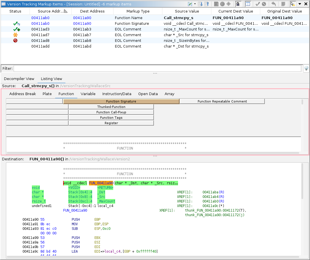Toggle the dual listing side-by-side view
Viewport: 310px width, 260px height.
pyautogui.click(x=248, y=4)
